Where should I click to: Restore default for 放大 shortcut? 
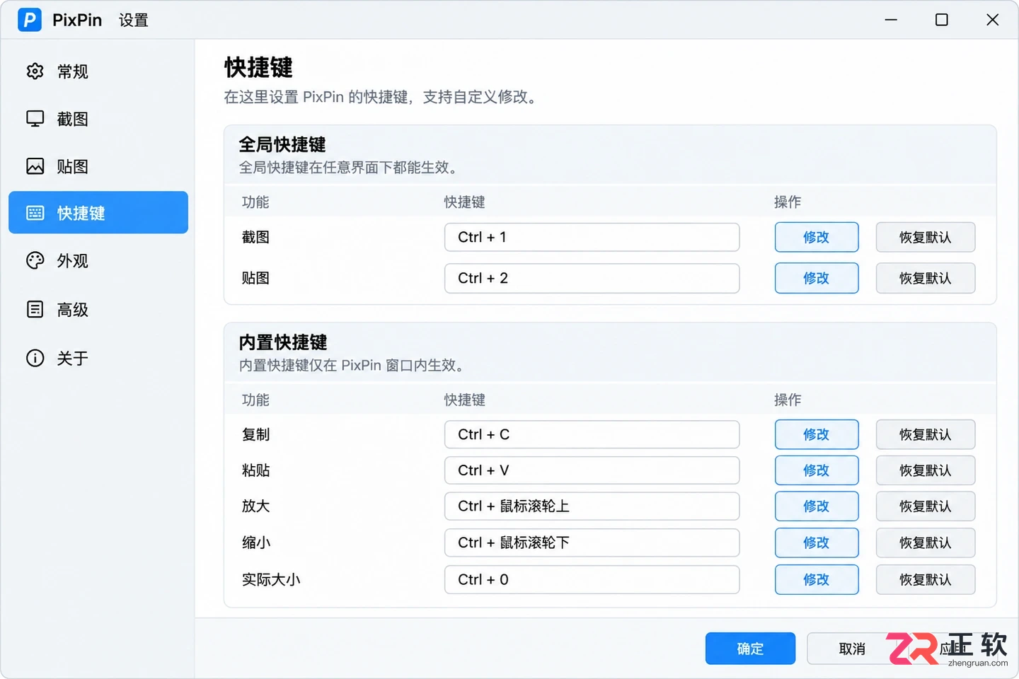click(926, 506)
